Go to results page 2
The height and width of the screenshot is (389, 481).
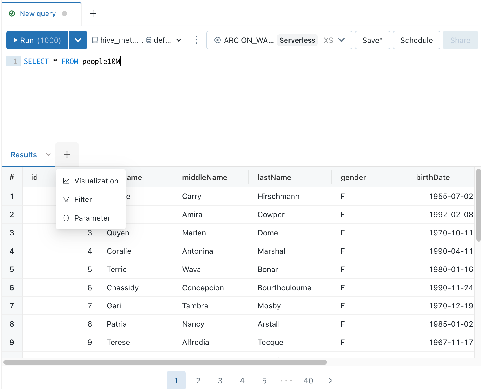tap(198, 380)
